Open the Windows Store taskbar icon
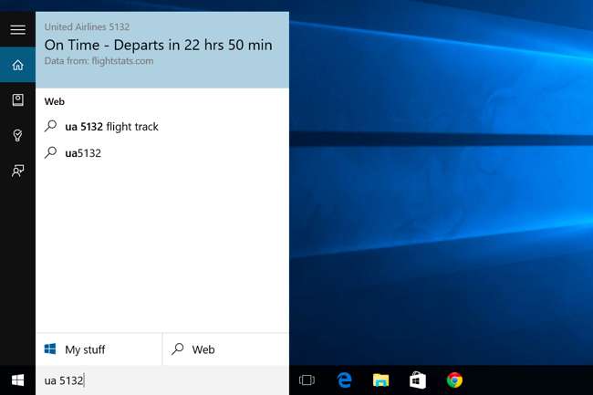Screen dimensions: 593x395 [418, 379]
